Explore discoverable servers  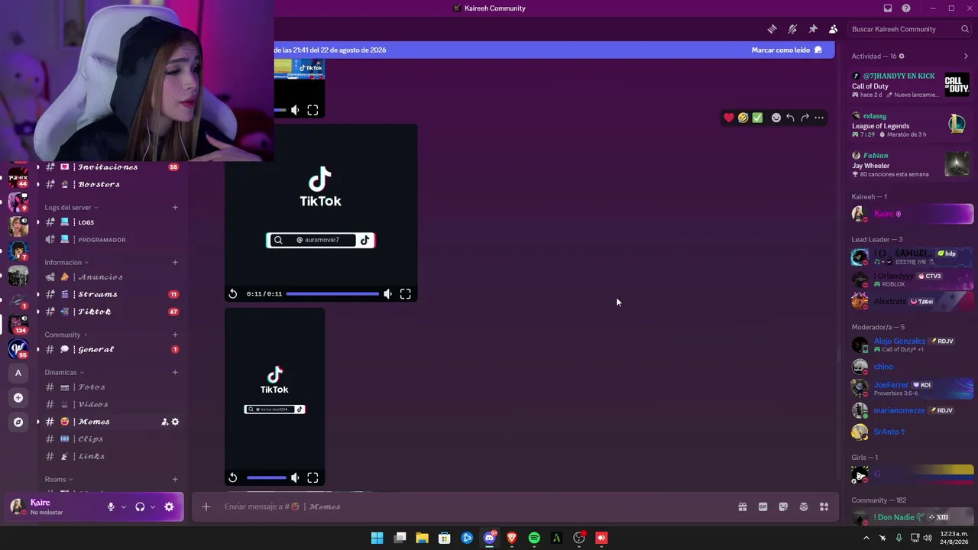[18, 422]
